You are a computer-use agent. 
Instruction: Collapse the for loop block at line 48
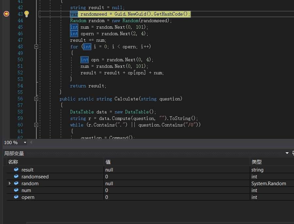point(36,47)
